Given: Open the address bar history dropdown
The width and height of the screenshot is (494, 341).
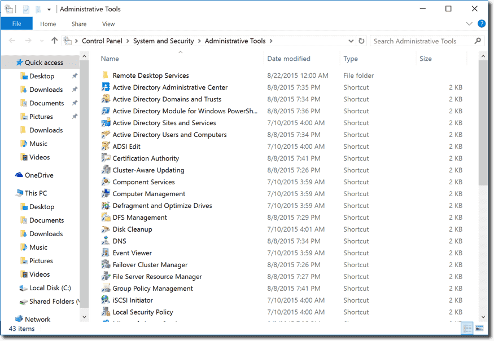Looking at the screenshot, I should pyautogui.click(x=351, y=41).
